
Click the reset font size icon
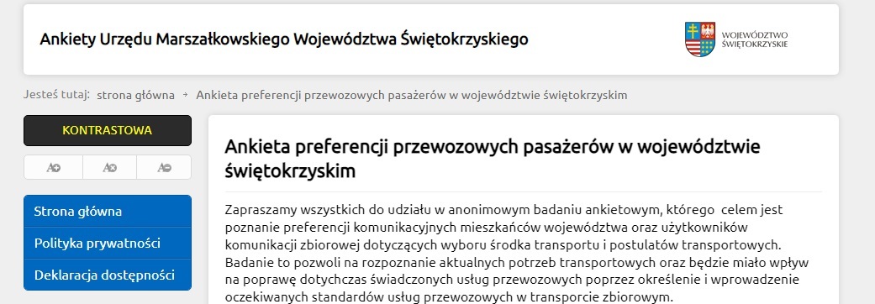pyautogui.click(x=110, y=167)
